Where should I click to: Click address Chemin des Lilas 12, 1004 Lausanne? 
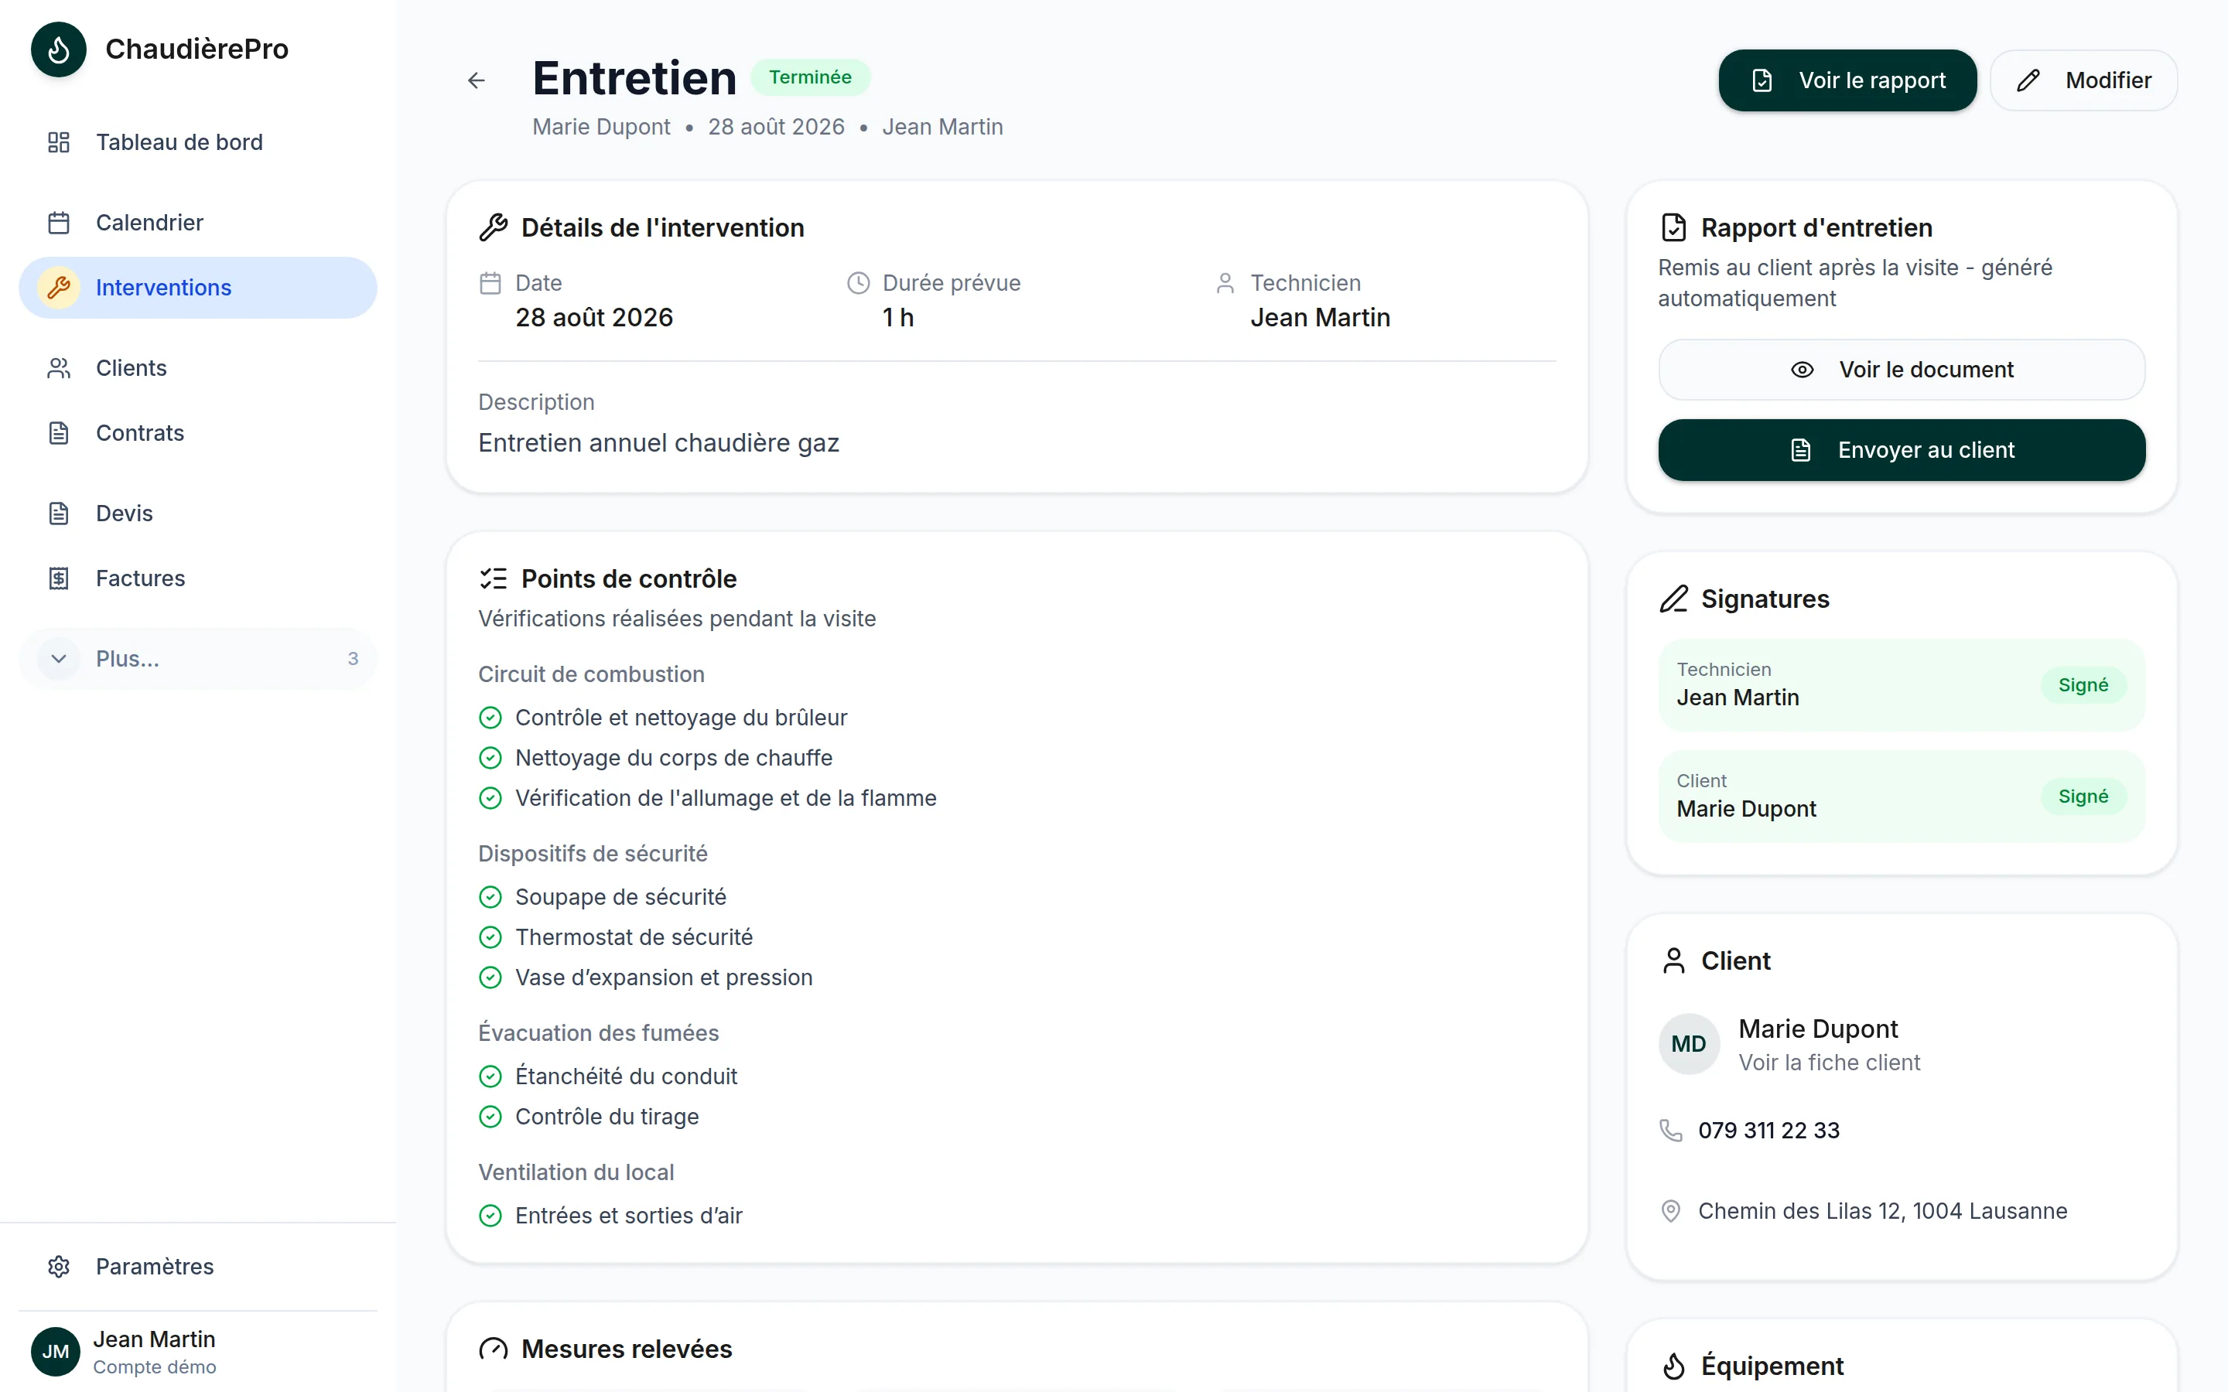click(x=1883, y=1212)
